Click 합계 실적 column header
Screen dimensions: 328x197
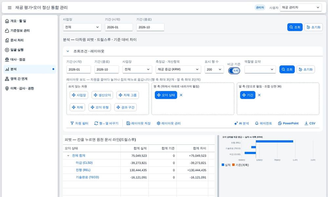(134, 148)
